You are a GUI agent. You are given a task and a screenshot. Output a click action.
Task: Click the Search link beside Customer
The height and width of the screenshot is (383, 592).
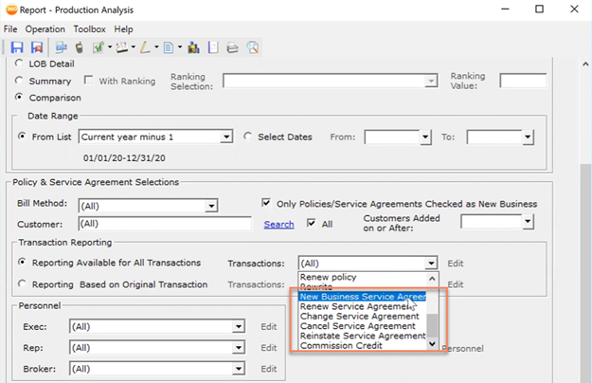[278, 225]
